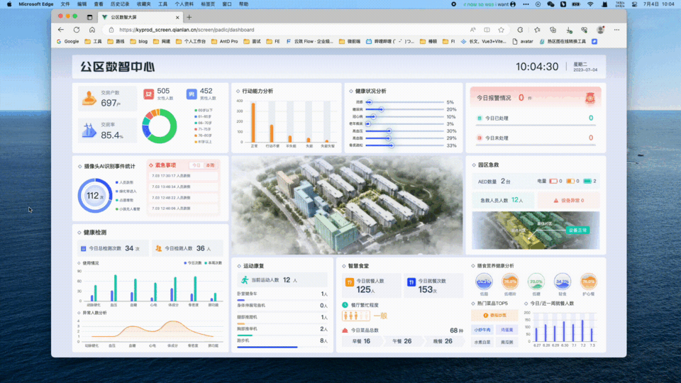This screenshot has width=681, height=383.
Task: Click the 今日未处理 red status icon
Action: tap(480, 138)
